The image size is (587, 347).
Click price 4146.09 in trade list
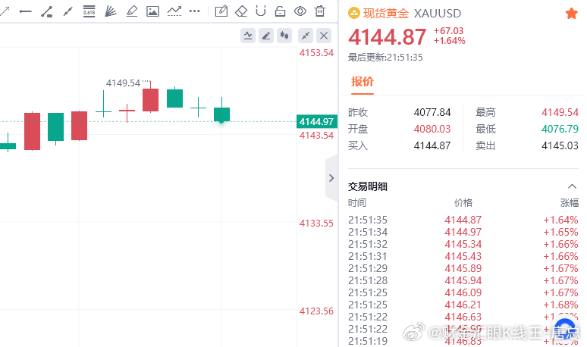[x=463, y=292]
